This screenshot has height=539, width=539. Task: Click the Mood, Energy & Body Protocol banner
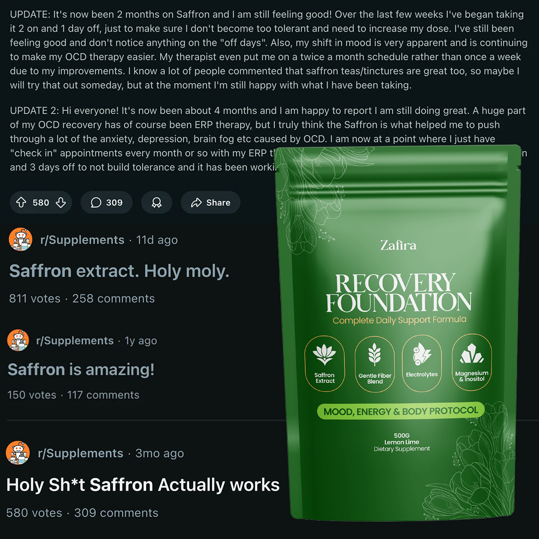click(400, 411)
